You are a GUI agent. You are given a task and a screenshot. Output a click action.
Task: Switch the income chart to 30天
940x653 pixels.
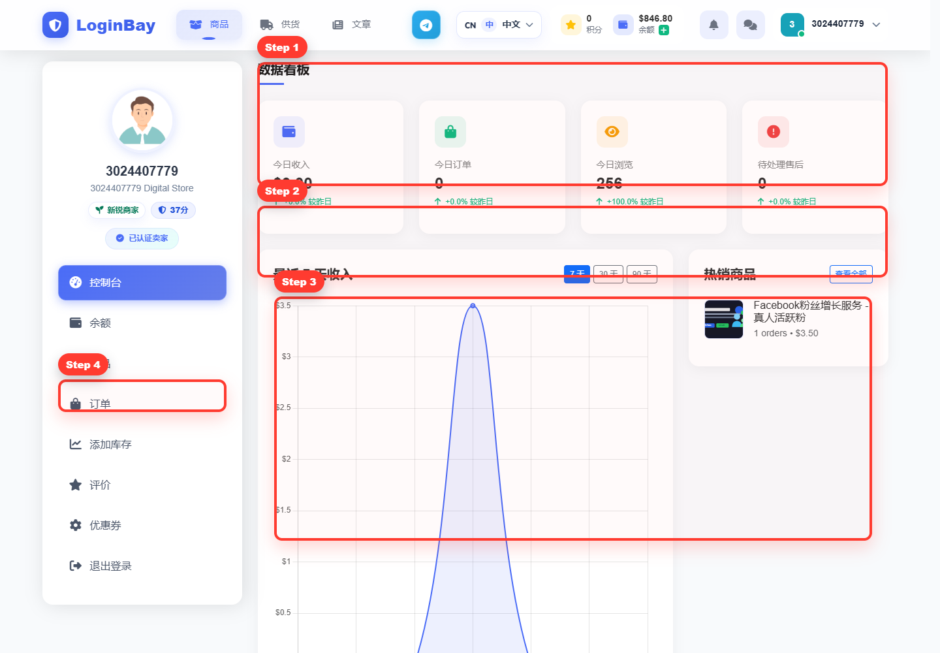608,274
